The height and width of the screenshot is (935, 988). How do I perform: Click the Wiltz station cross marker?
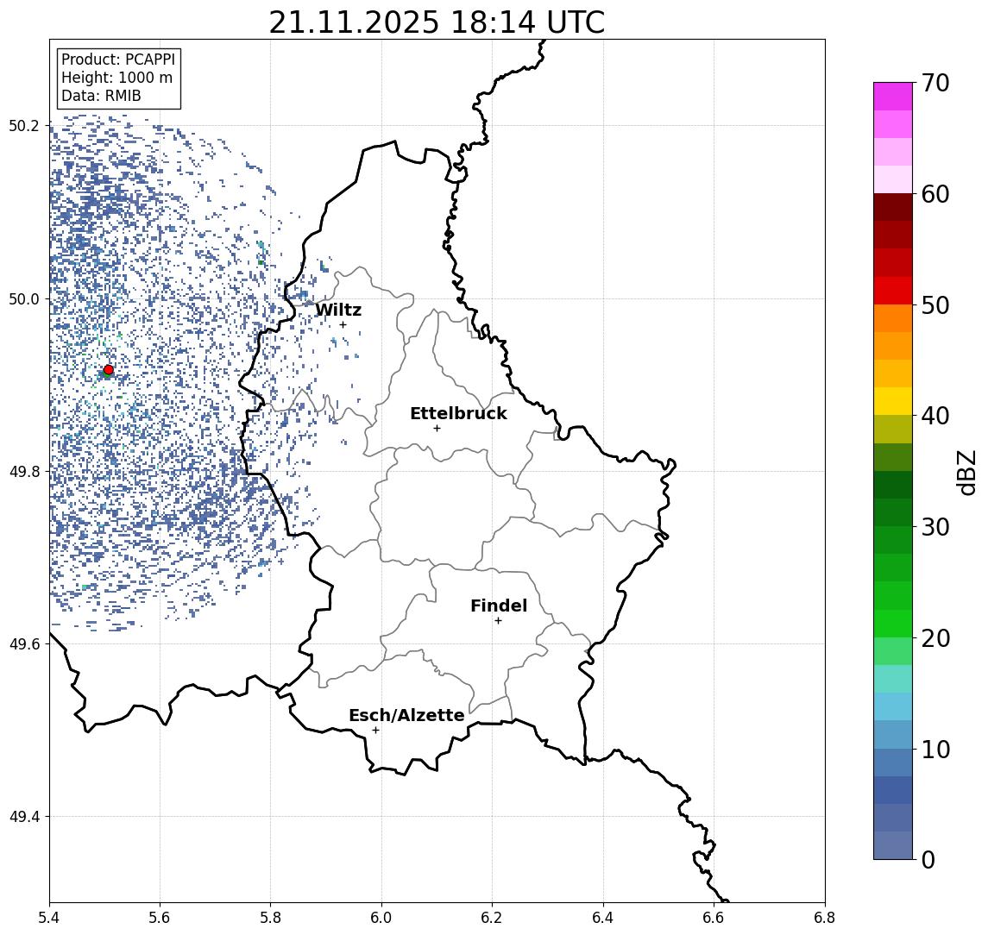point(343,324)
